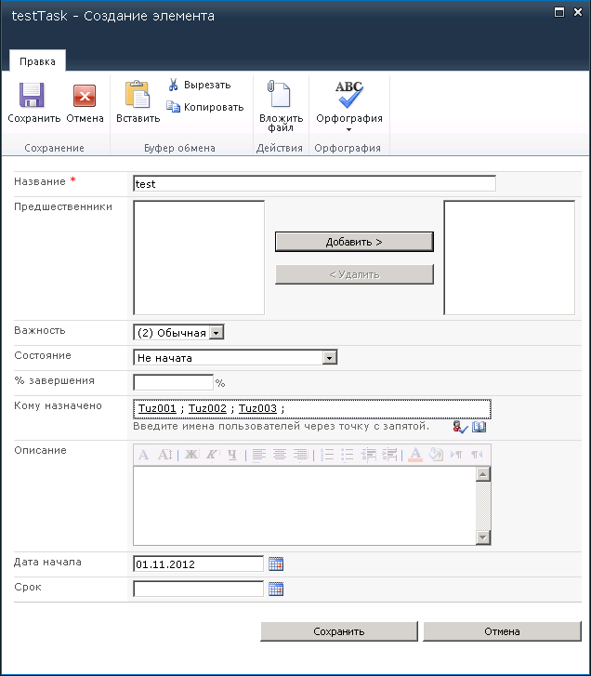Open calendar picker for Дата начала

(275, 563)
